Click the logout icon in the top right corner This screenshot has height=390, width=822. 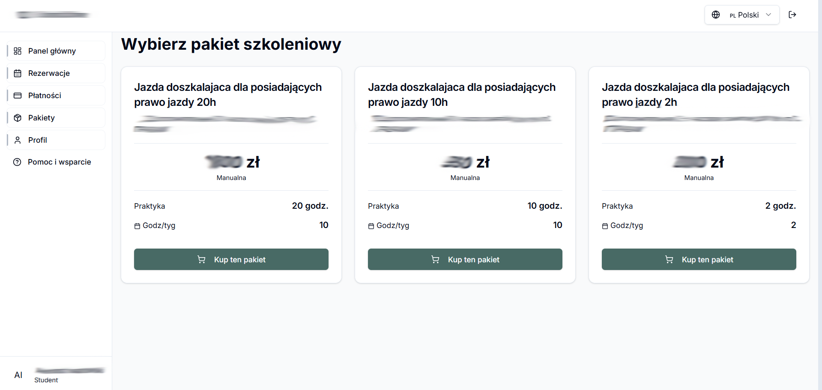793,14
